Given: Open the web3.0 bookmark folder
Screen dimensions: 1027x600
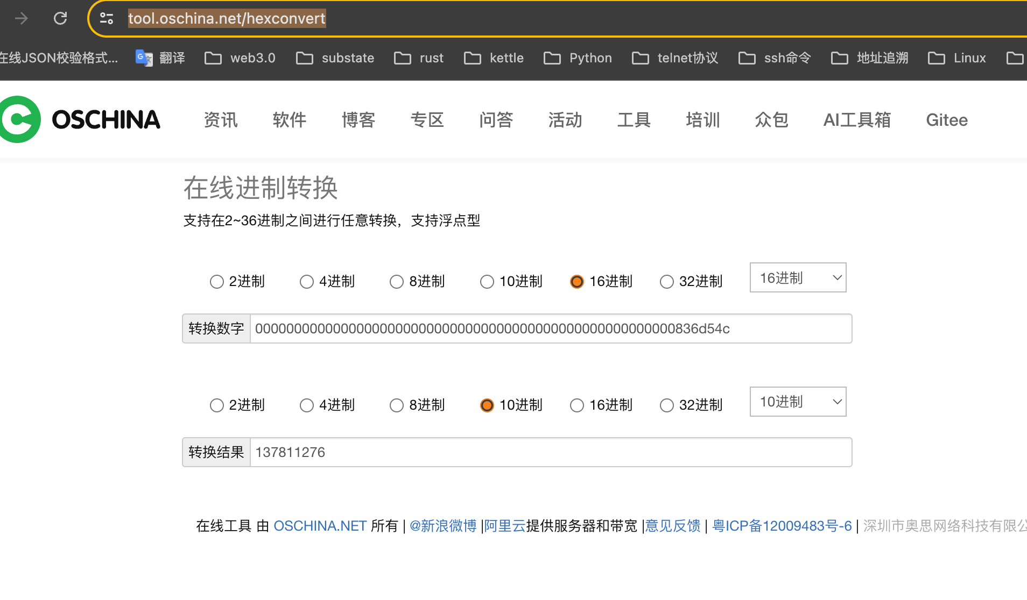Looking at the screenshot, I should pyautogui.click(x=240, y=58).
